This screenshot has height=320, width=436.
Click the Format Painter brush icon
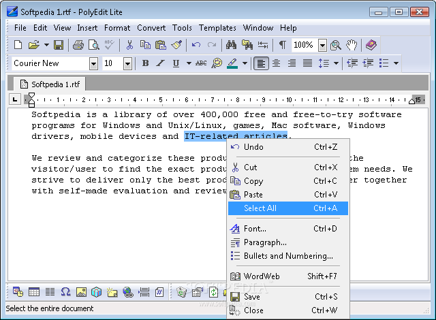176,45
